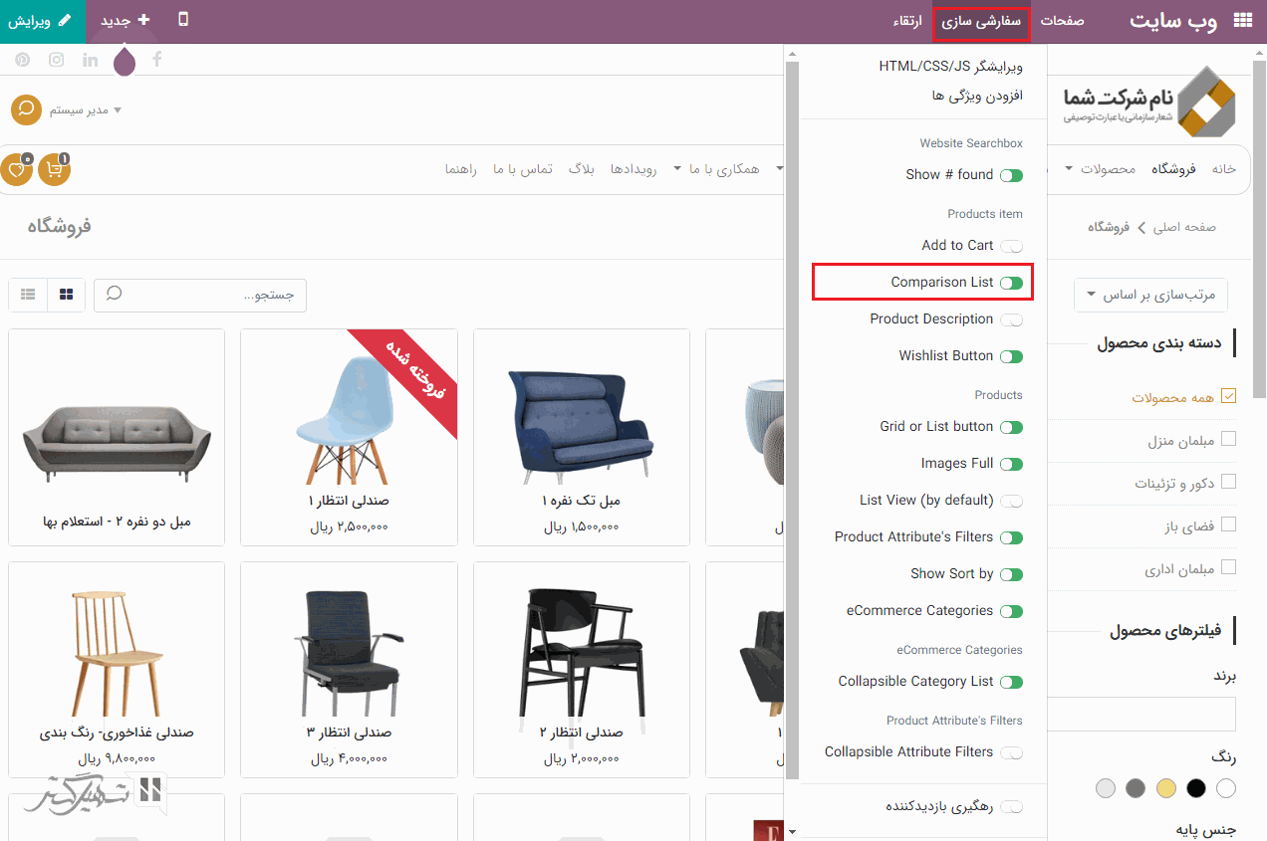Viewport: 1267px width, 841px height.
Task: Open the LinkedIn social icon
Action: point(91,60)
